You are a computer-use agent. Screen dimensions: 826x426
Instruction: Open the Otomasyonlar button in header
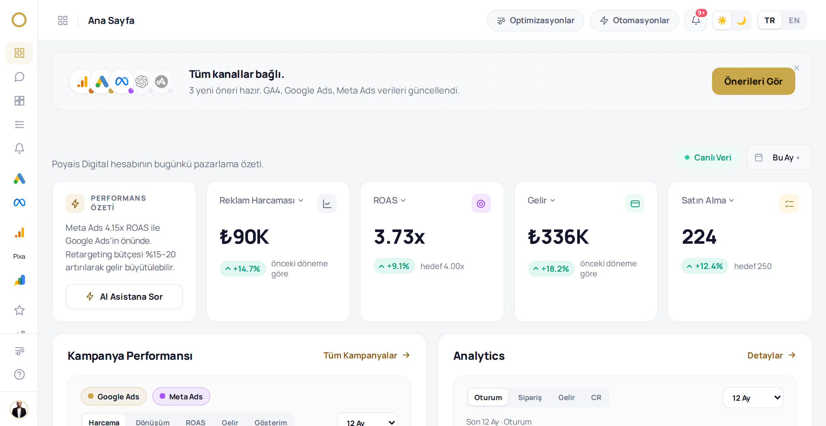click(x=634, y=20)
